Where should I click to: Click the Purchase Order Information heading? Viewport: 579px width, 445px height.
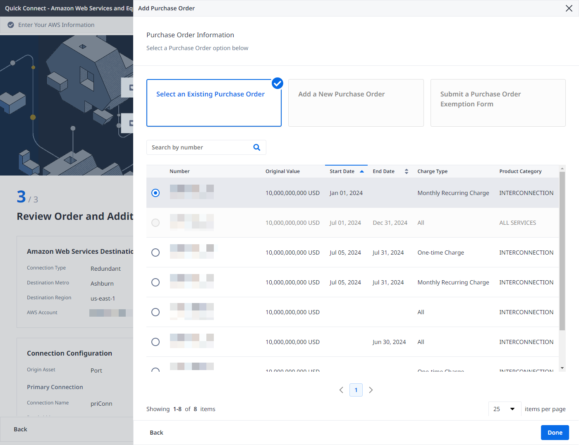190,35
